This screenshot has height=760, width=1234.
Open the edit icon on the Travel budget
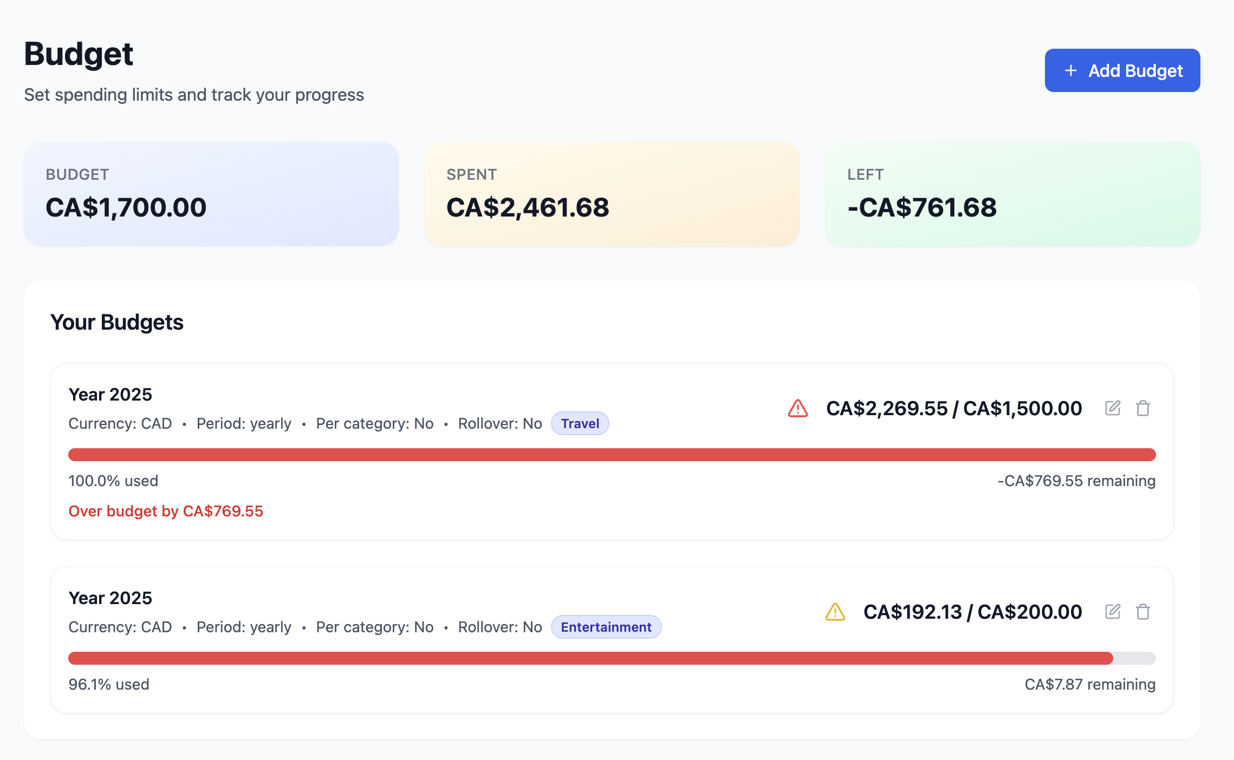[1113, 408]
